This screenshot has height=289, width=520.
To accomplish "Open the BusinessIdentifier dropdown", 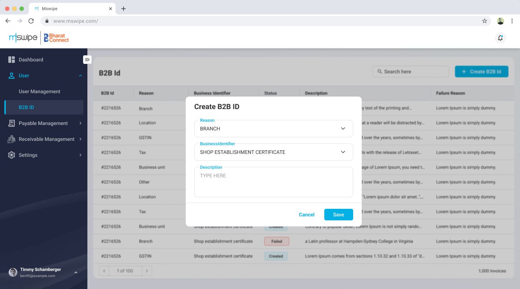I will (x=273, y=152).
